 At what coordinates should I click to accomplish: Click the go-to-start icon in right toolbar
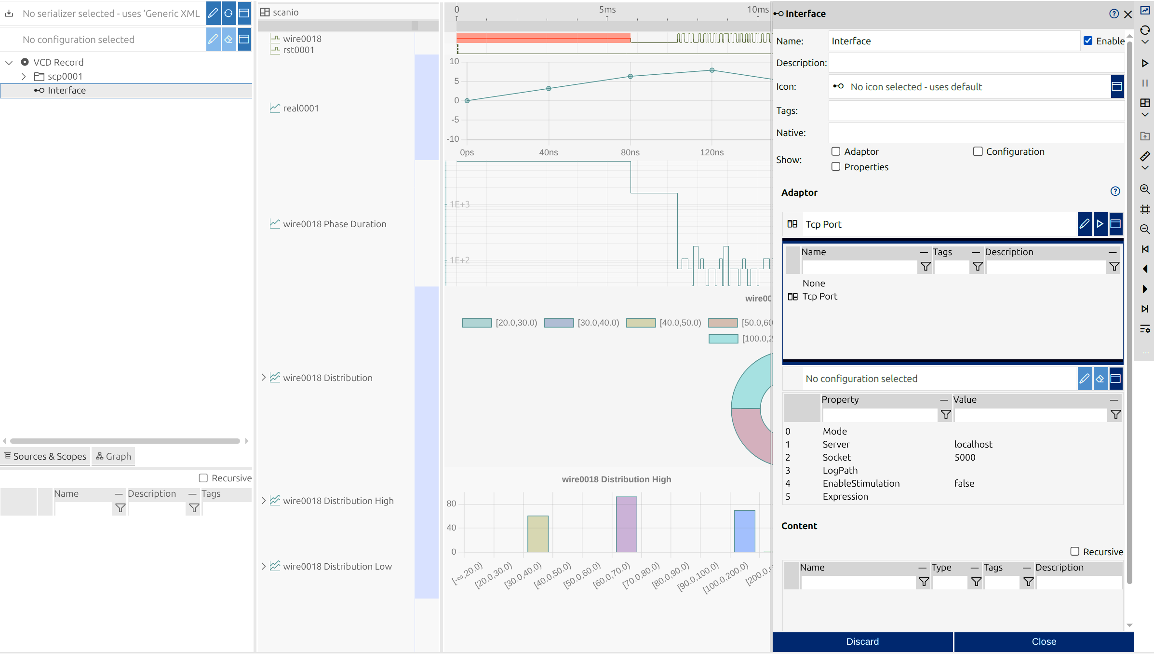[x=1145, y=249]
